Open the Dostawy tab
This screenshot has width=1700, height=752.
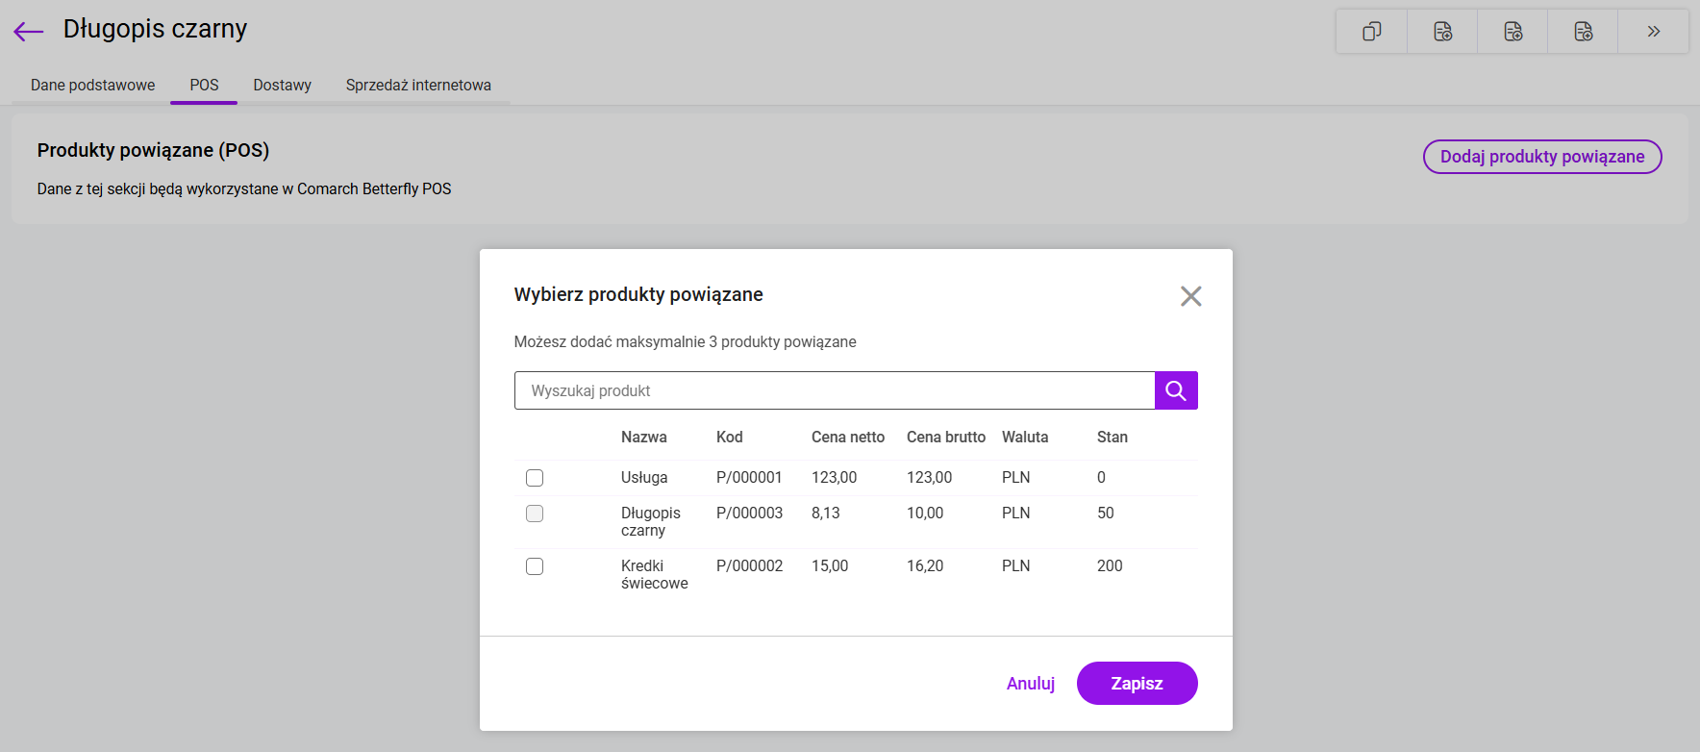(x=282, y=85)
